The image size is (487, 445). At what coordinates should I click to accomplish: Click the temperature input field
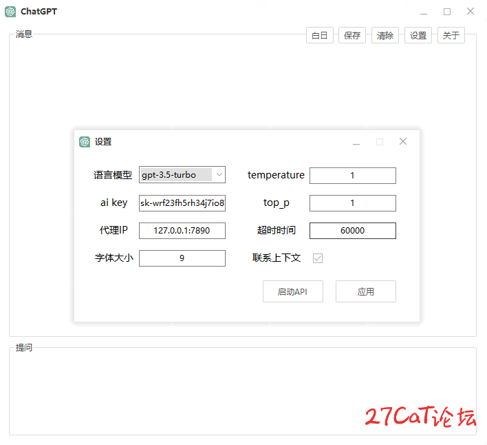[x=352, y=176]
